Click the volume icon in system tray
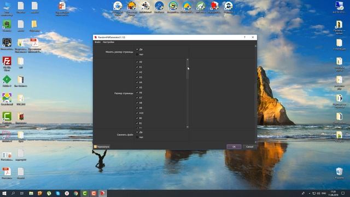This screenshot has width=350, height=197. coord(318,193)
